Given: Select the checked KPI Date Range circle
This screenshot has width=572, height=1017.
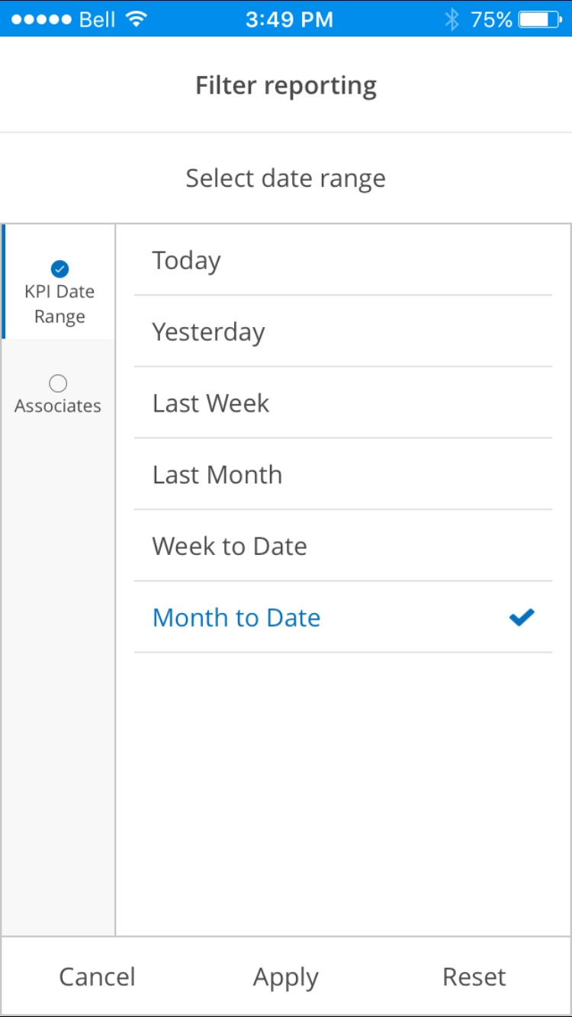Looking at the screenshot, I should point(59,268).
